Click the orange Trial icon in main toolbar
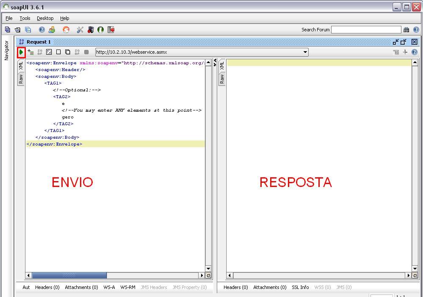 click(66, 30)
